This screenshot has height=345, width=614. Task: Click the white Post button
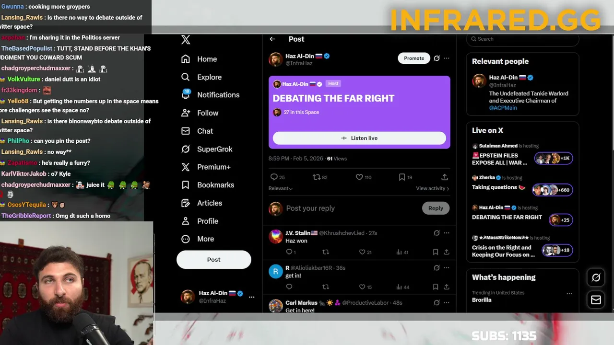tap(214, 259)
